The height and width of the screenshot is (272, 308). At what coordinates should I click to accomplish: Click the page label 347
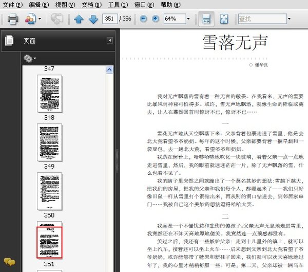(49, 69)
